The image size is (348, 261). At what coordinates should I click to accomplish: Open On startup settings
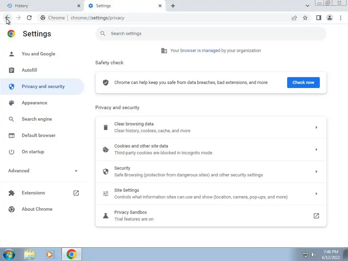coord(42,152)
